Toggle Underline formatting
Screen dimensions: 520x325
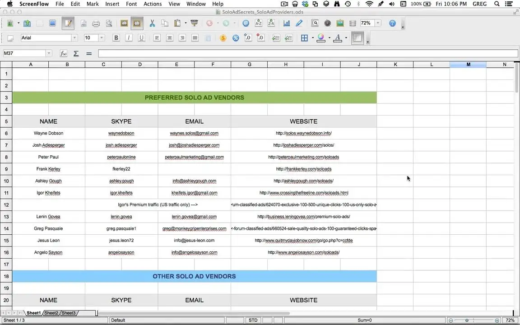coord(141,38)
